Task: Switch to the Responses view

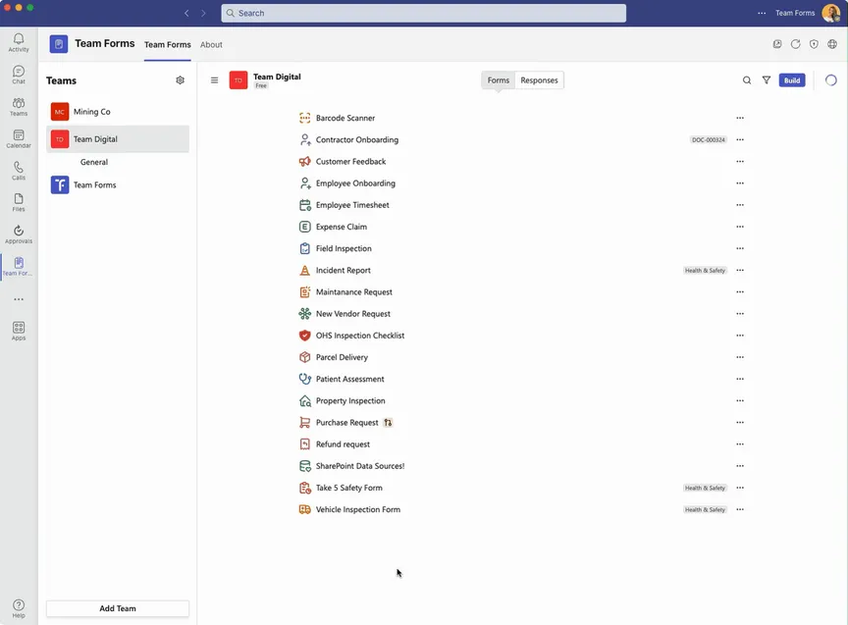Action: coord(539,80)
